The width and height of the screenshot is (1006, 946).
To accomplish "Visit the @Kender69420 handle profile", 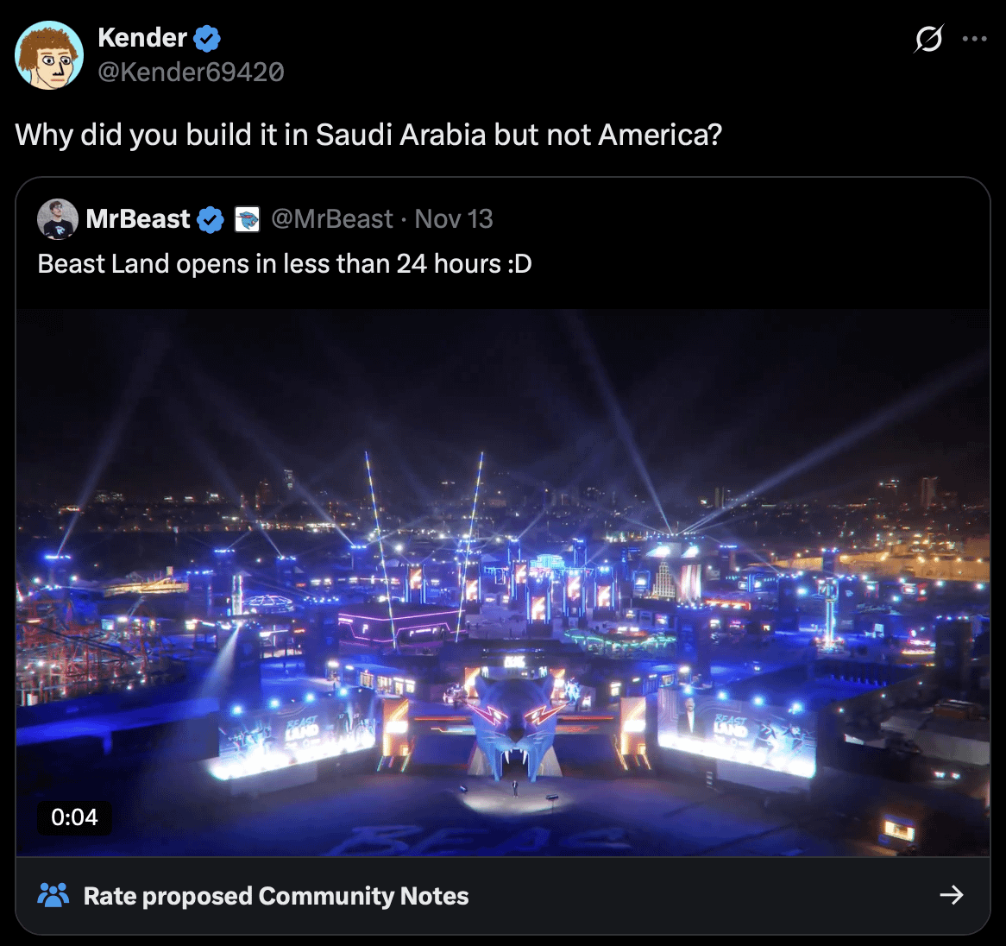I will tap(191, 72).
